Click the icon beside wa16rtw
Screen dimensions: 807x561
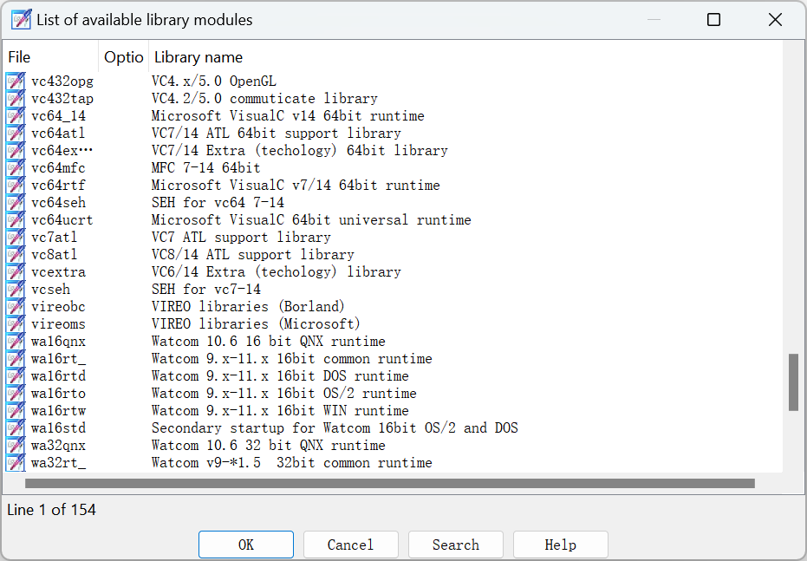coord(16,411)
